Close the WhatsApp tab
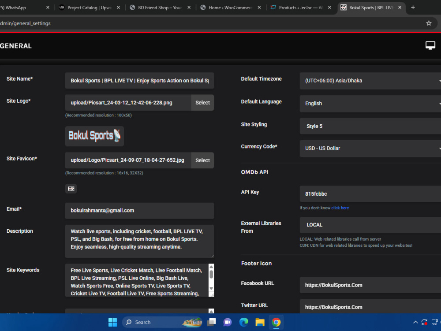The image size is (441, 331). pyautogui.click(x=48, y=7)
